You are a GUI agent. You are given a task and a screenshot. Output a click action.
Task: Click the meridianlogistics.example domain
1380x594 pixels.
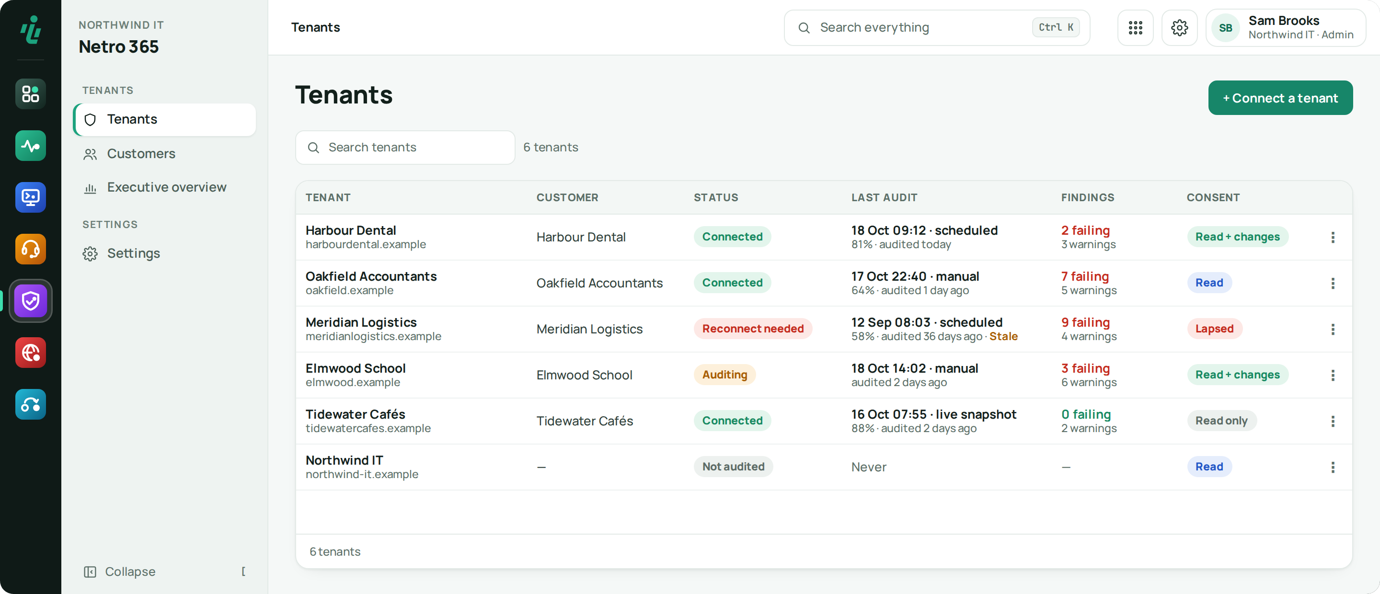coord(373,337)
